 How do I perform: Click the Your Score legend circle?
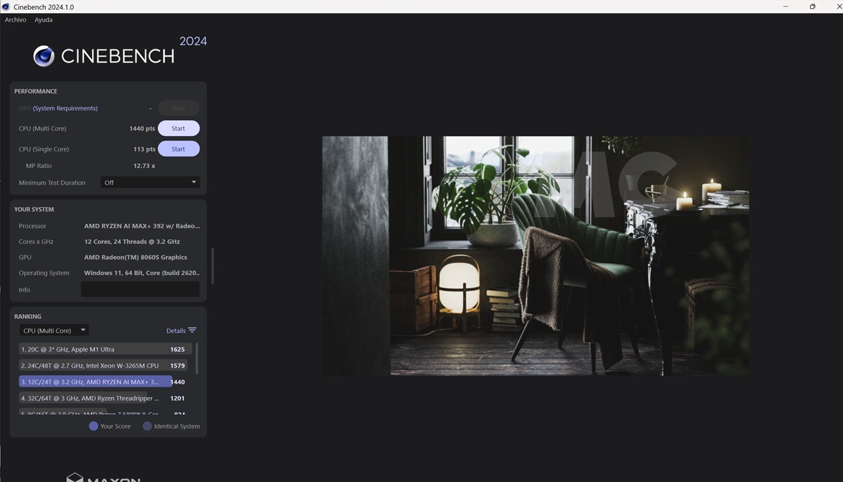click(x=94, y=426)
